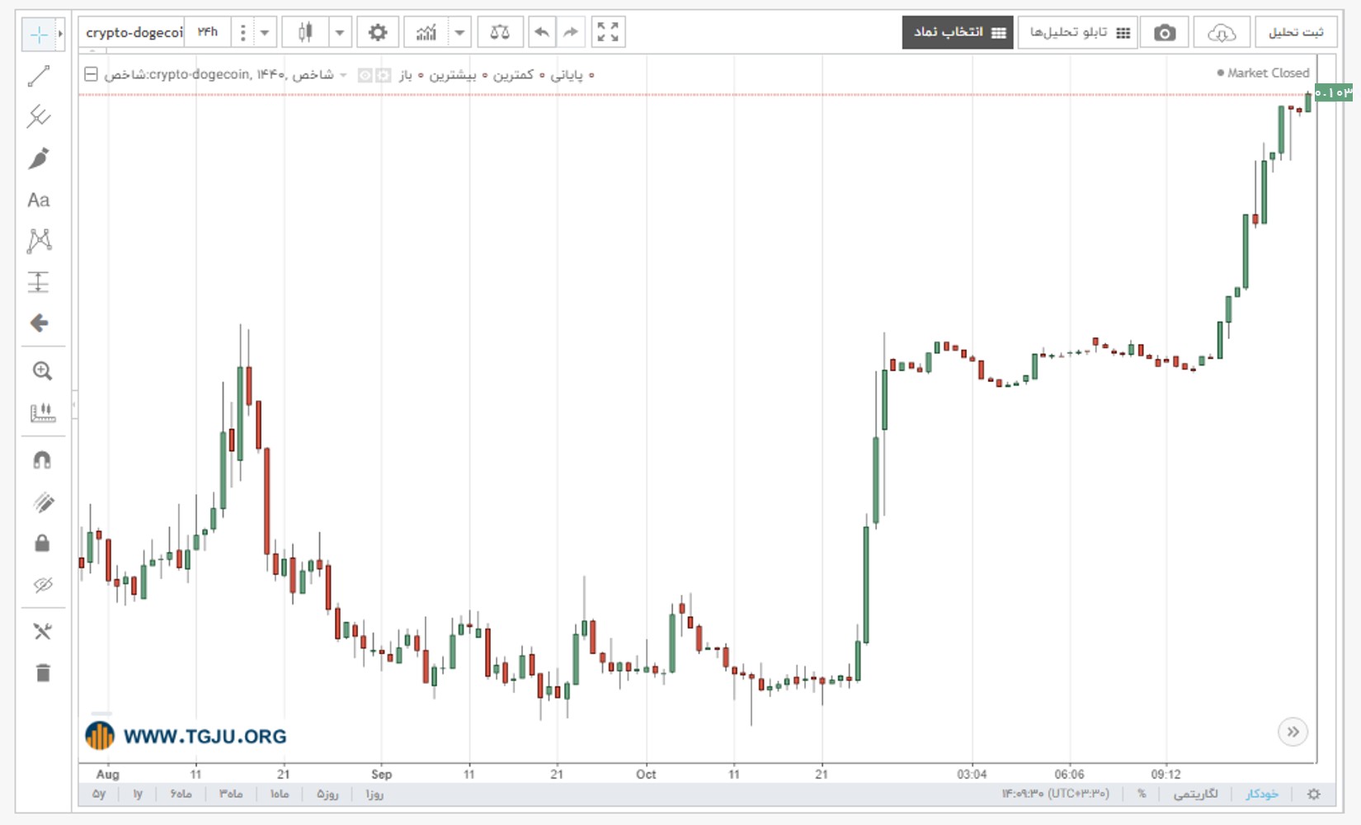Click the compare scales balance icon
The width and height of the screenshot is (1361, 825).
(x=500, y=32)
